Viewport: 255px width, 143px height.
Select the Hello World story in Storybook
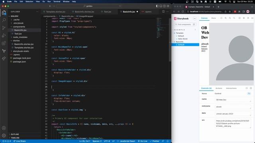point(182,39)
